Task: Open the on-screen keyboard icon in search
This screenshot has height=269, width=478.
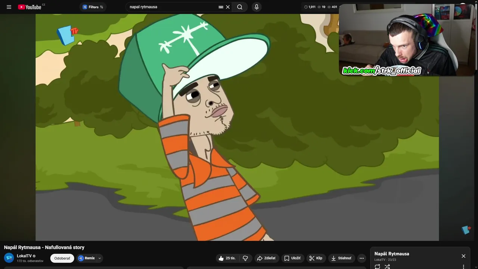Action: [221, 7]
